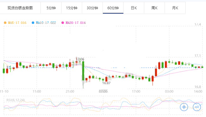Click the MA5:17.016 legend label
This screenshot has height=117, width=206.
(17, 23)
